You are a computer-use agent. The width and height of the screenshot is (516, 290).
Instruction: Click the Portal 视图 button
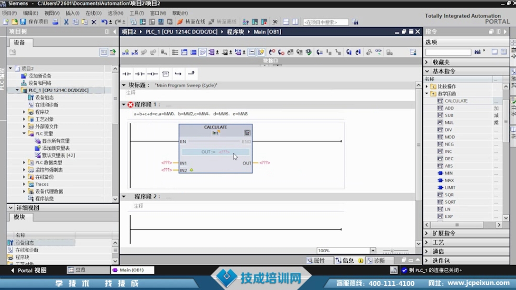29,270
